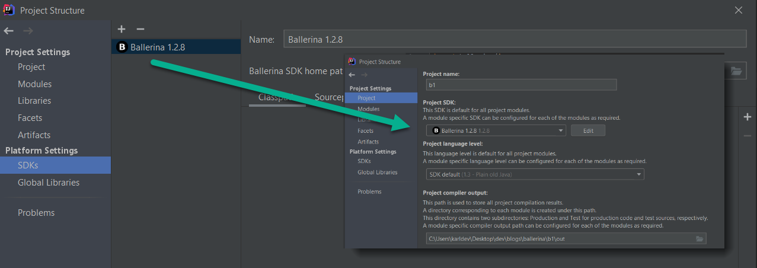
Task: Click the Ballerina SDK home path label in outer window
Action: pos(296,71)
